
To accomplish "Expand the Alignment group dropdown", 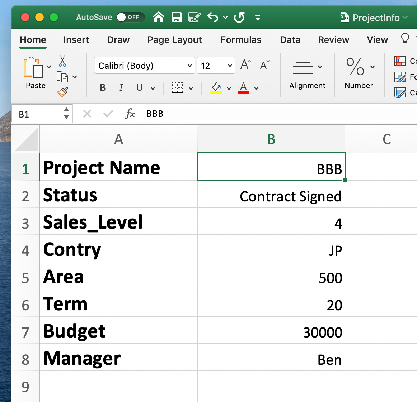I will (320, 67).
